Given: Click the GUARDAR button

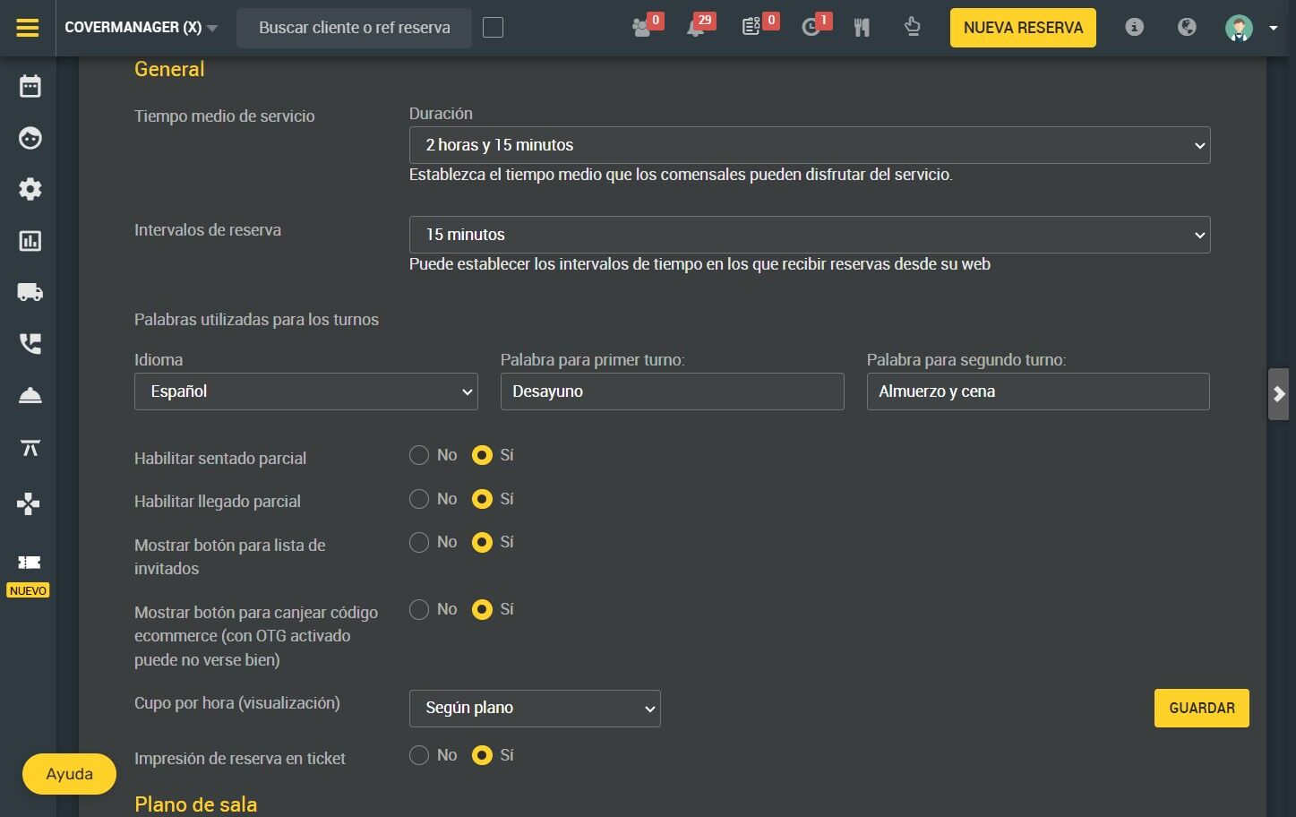Looking at the screenshot, I should 1202,708.
